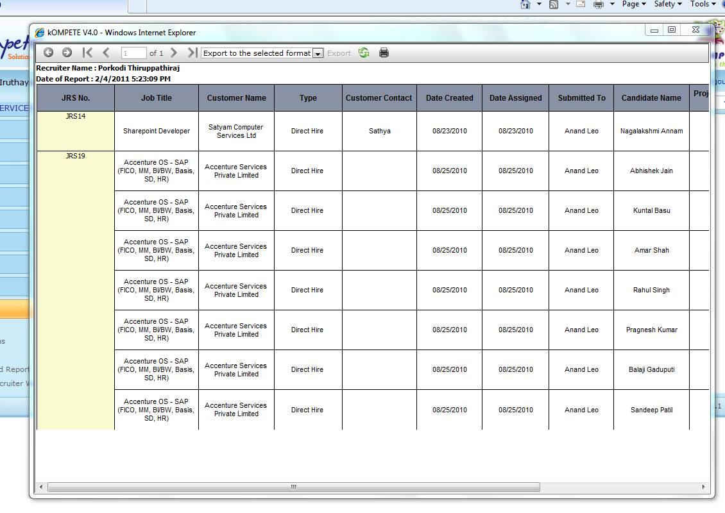Click Direct Hire in Nagalakshmi Annam row
This screenshot has height=513, width=725.
tap(307, 131)
